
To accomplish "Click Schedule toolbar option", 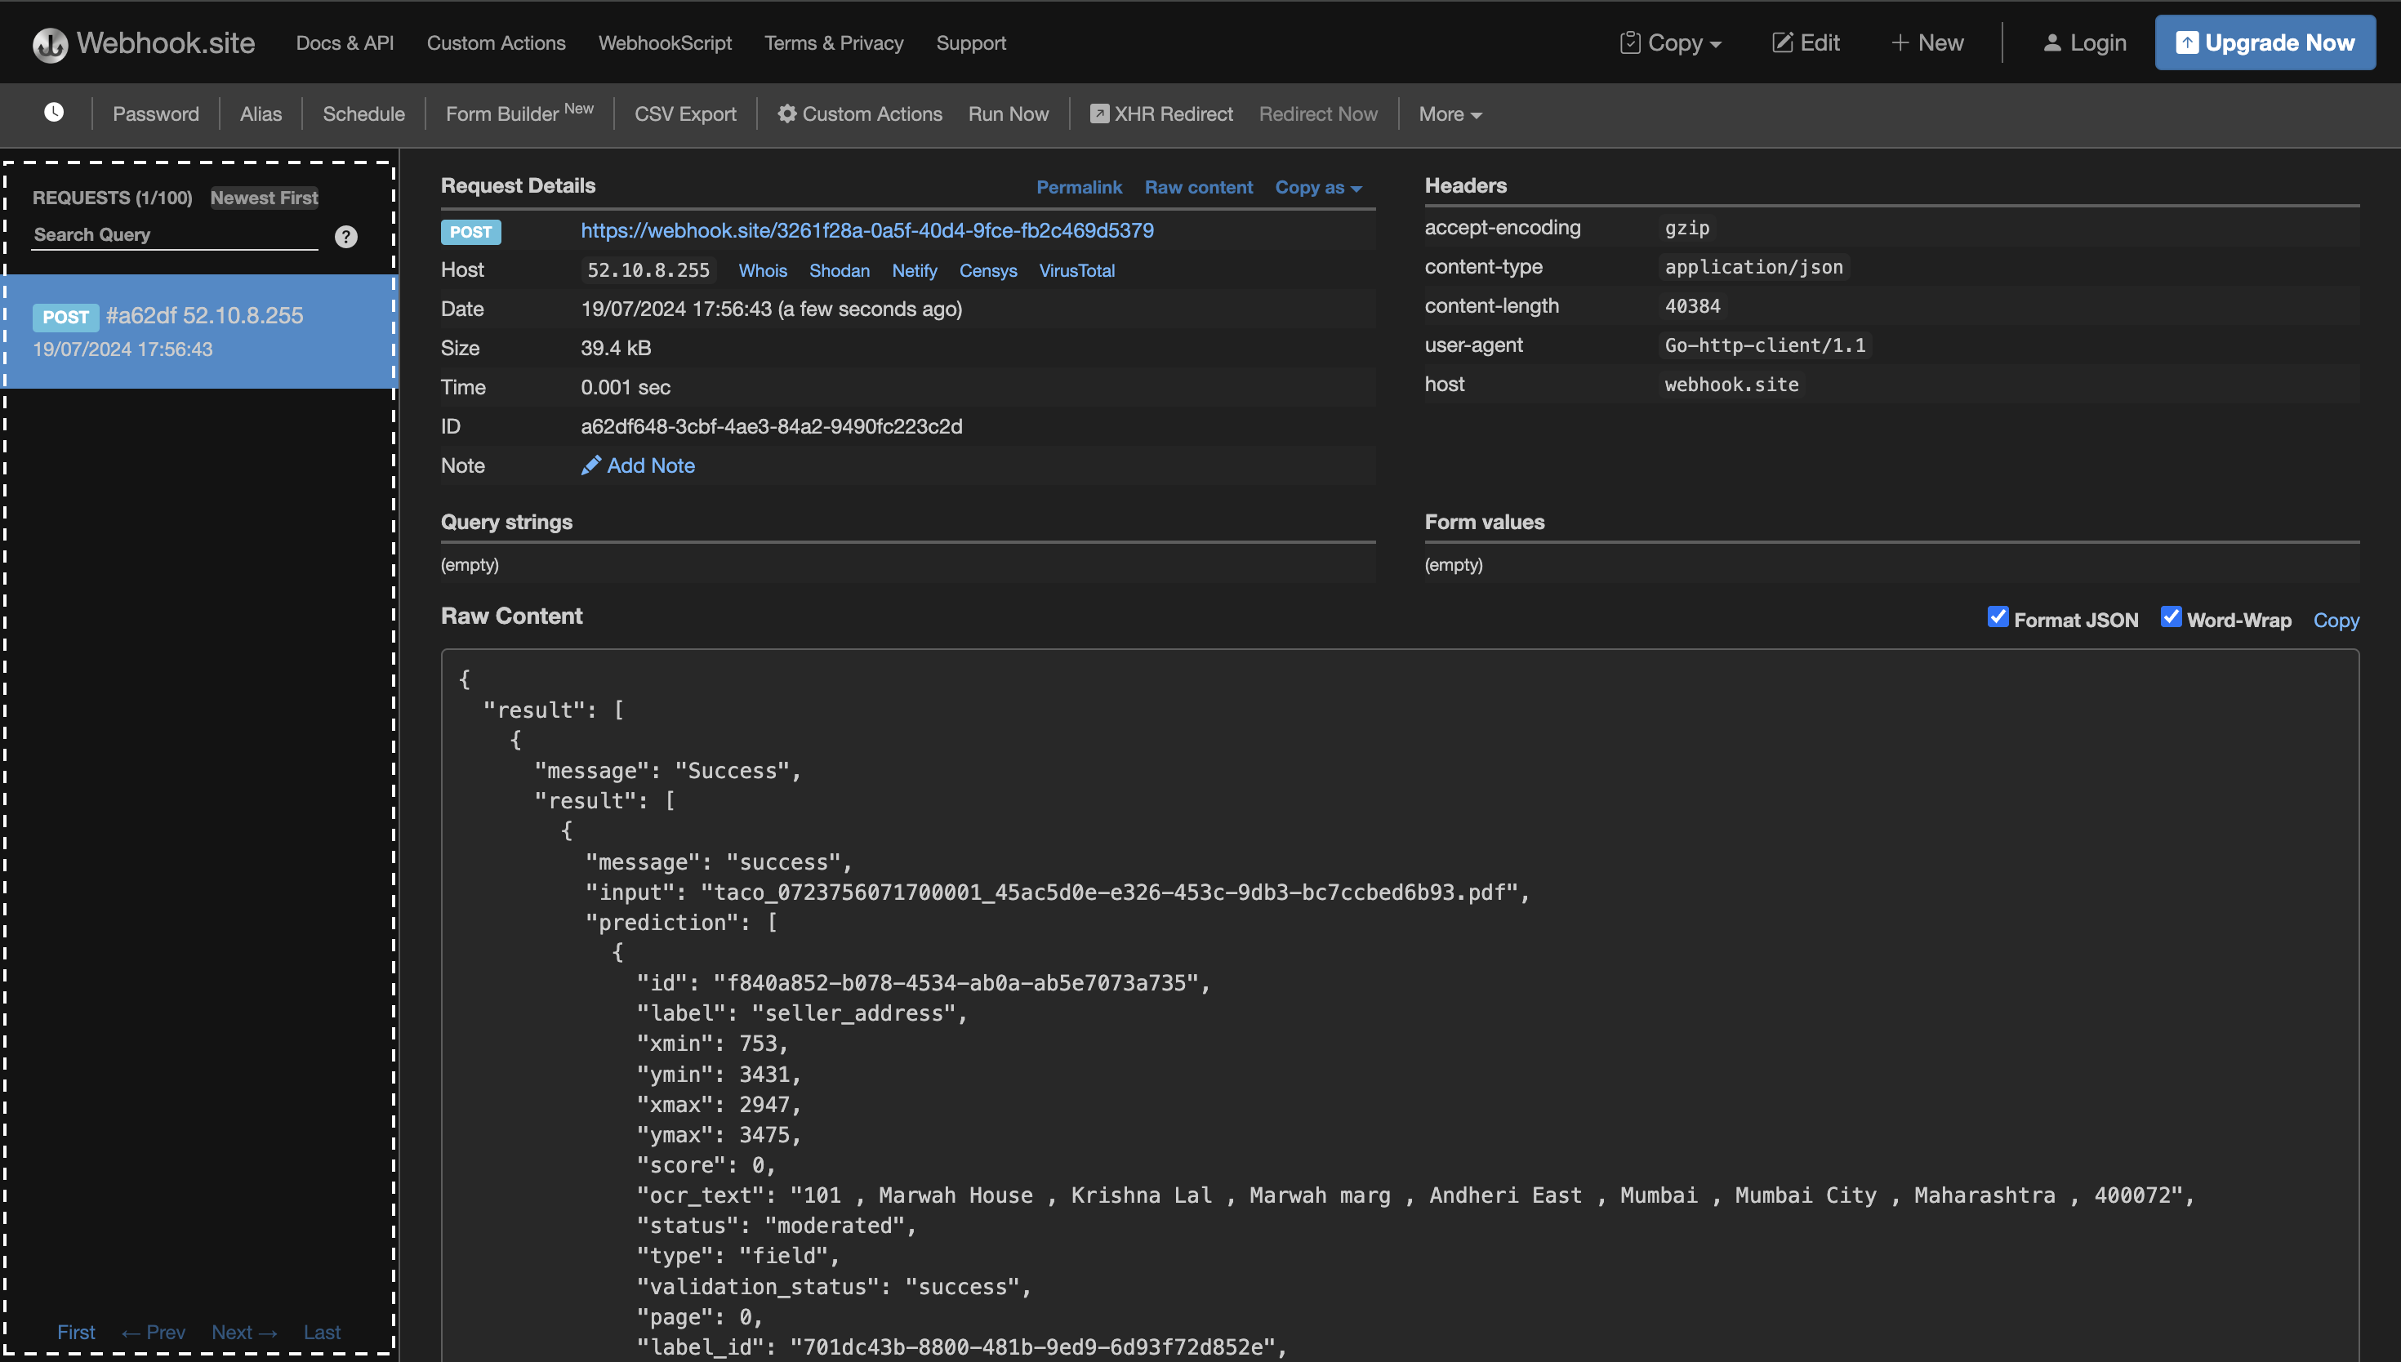I will pos(364,114).
